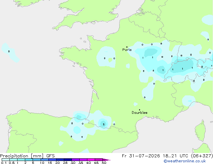Click the 35–40 mm legend swatch
This screenshot has height=164, width=213.
pyautogui.click(x=83, y=160)
